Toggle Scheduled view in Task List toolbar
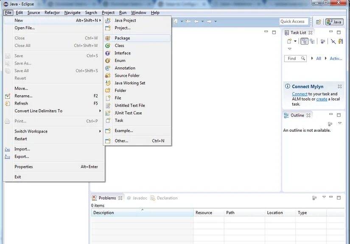This screenshot has height=244, width=350. click(312, 41)
